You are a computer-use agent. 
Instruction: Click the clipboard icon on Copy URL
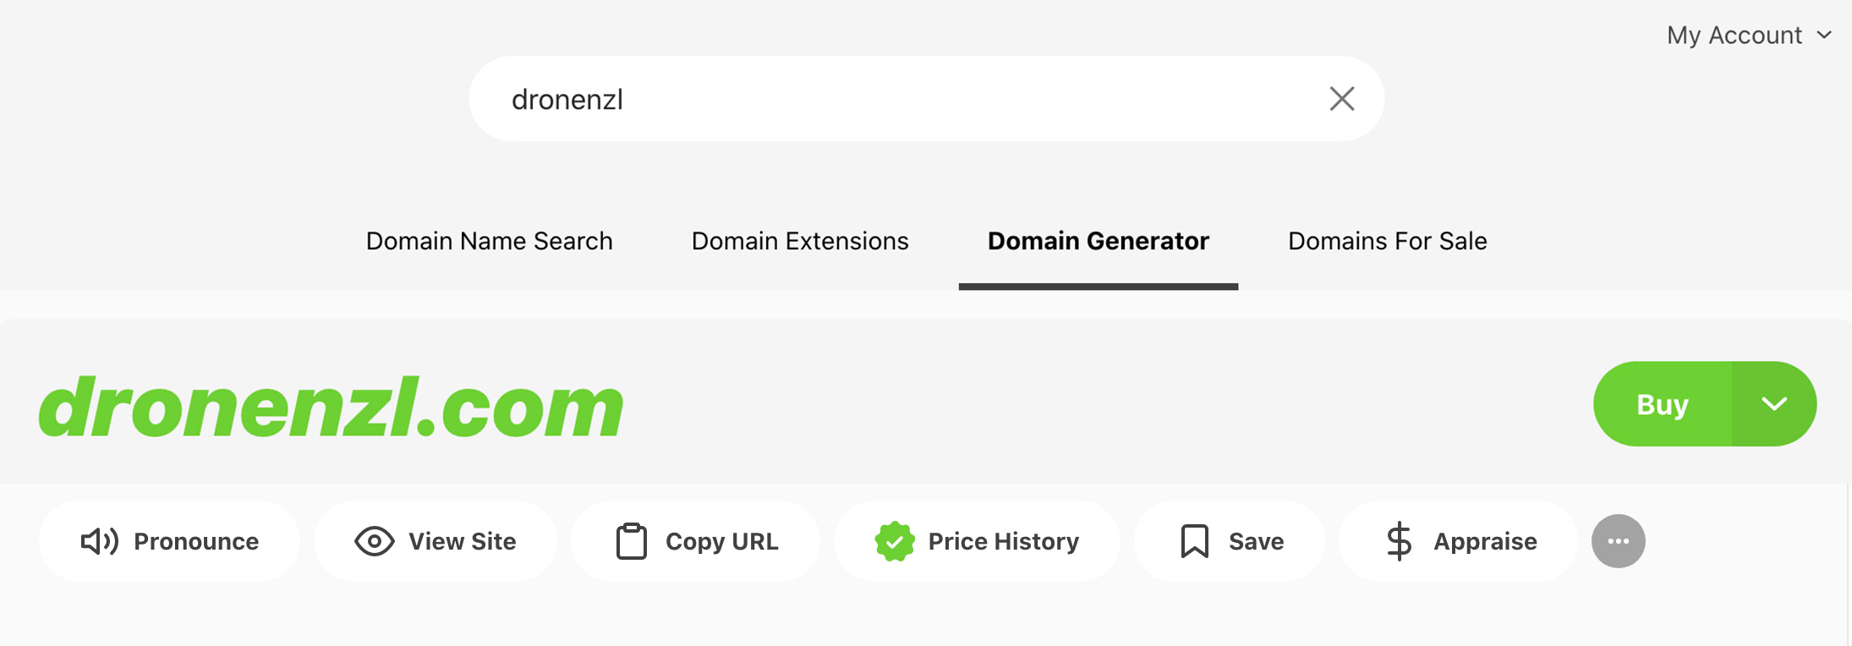pyautogui.click(x=632, y=541)
